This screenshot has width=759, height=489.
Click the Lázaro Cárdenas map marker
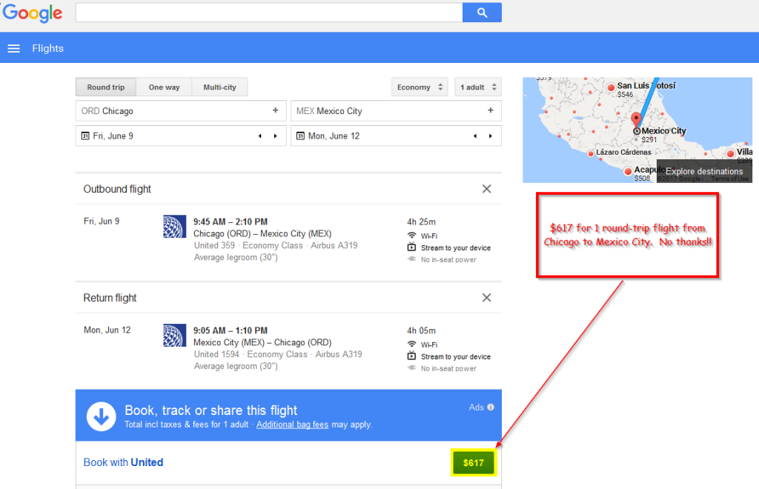[x=590, y=154]
